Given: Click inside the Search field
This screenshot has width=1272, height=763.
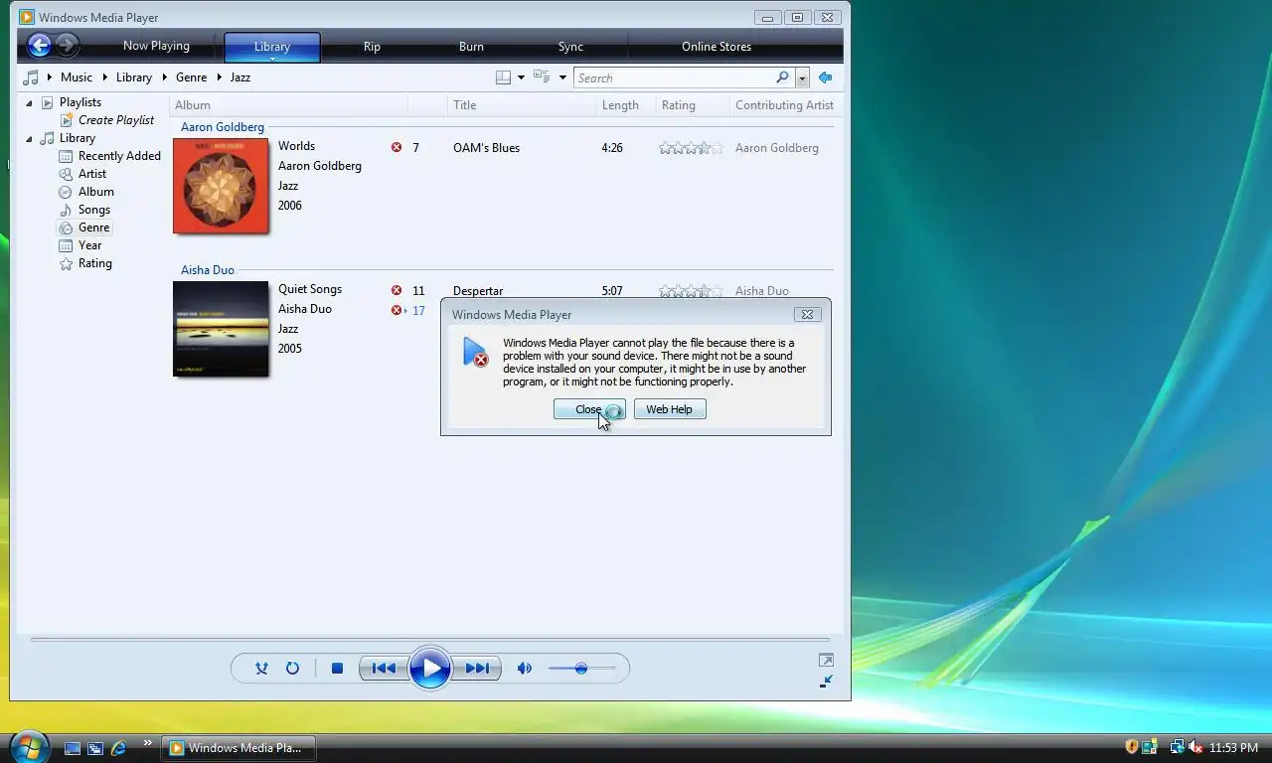Looking at the screenshot, I should [x=674, y=77].
